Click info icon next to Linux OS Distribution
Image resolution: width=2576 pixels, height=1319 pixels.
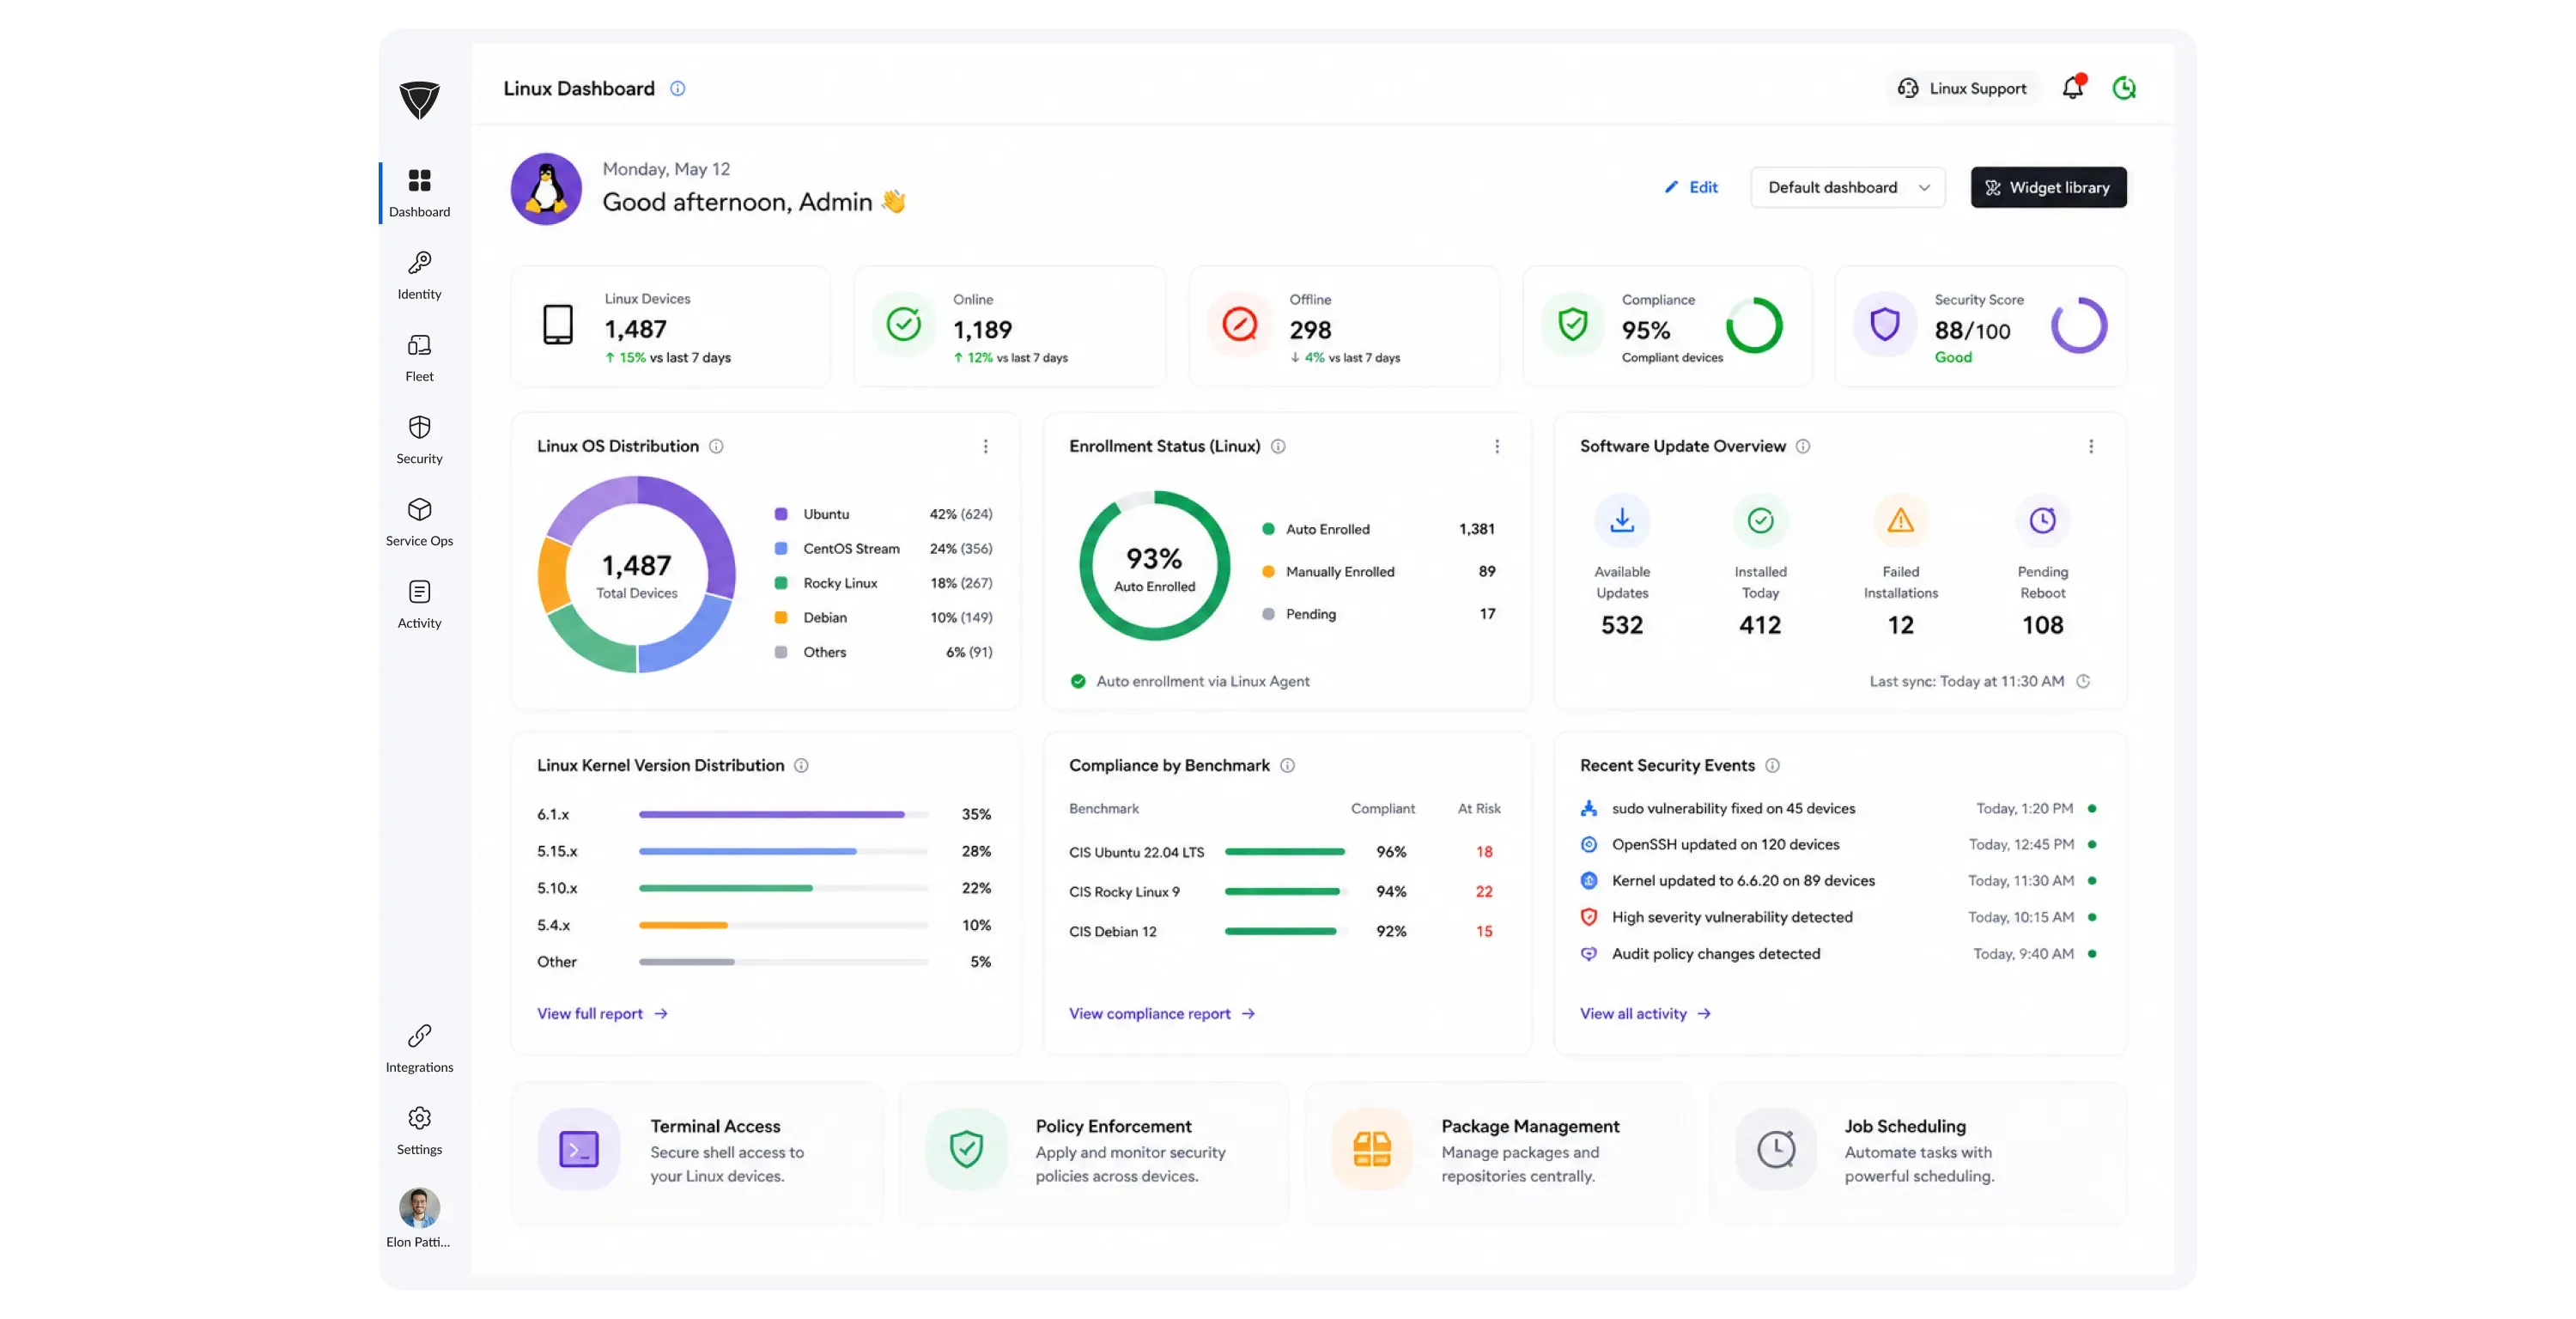pyautogui.click(x=716, y=446)
